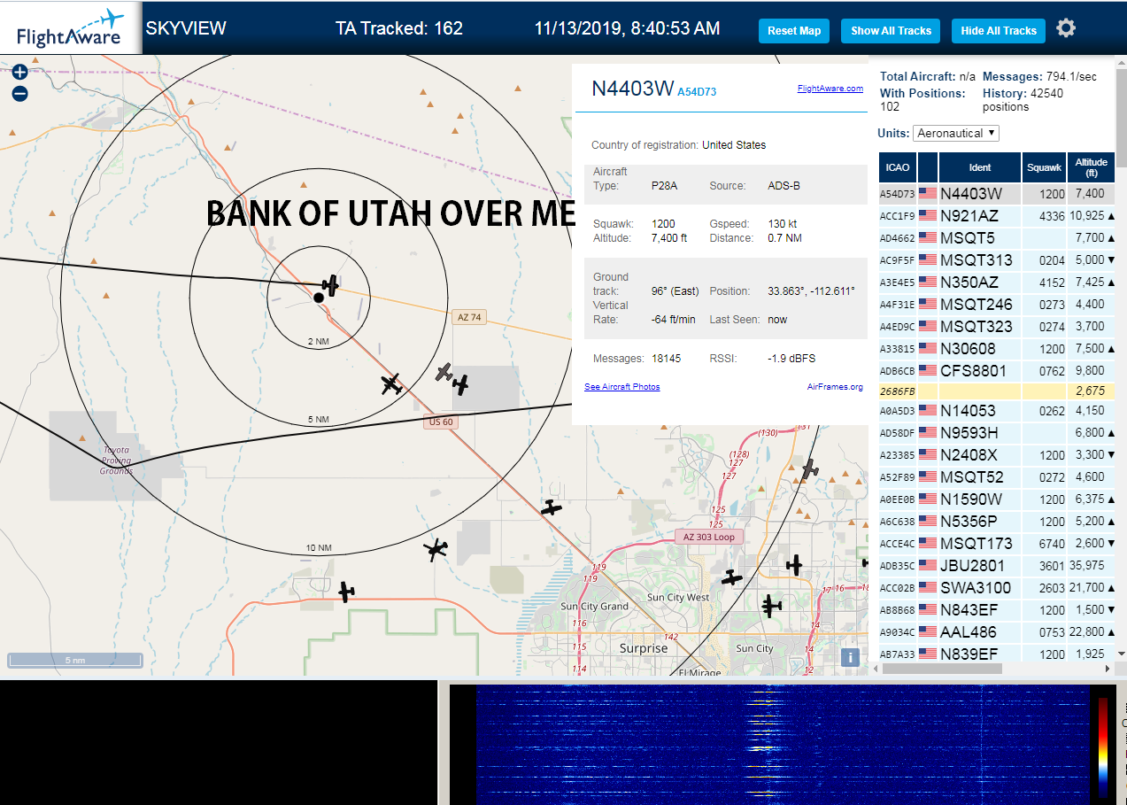The height and width of the screenshot is (805, 1127).
Task: Select the MSQT313 aircraft row
Action: 997,260
